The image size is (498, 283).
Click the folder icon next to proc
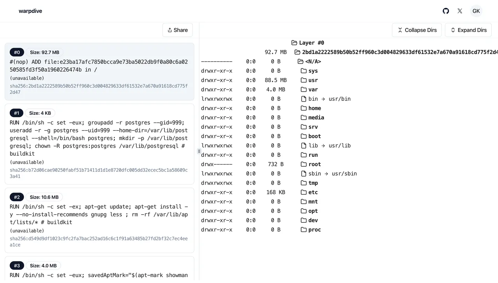[x=304, y=230]
